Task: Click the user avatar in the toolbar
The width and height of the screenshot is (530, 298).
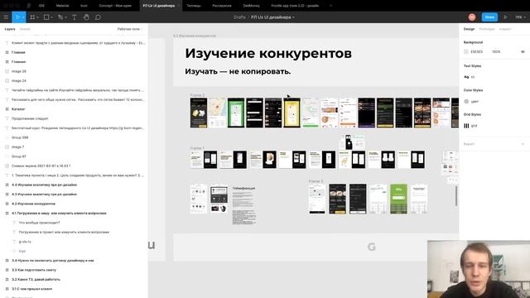Action: (x=472, y=17)
